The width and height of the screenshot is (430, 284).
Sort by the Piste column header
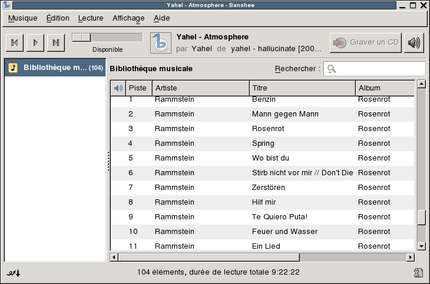coord(138,88)
